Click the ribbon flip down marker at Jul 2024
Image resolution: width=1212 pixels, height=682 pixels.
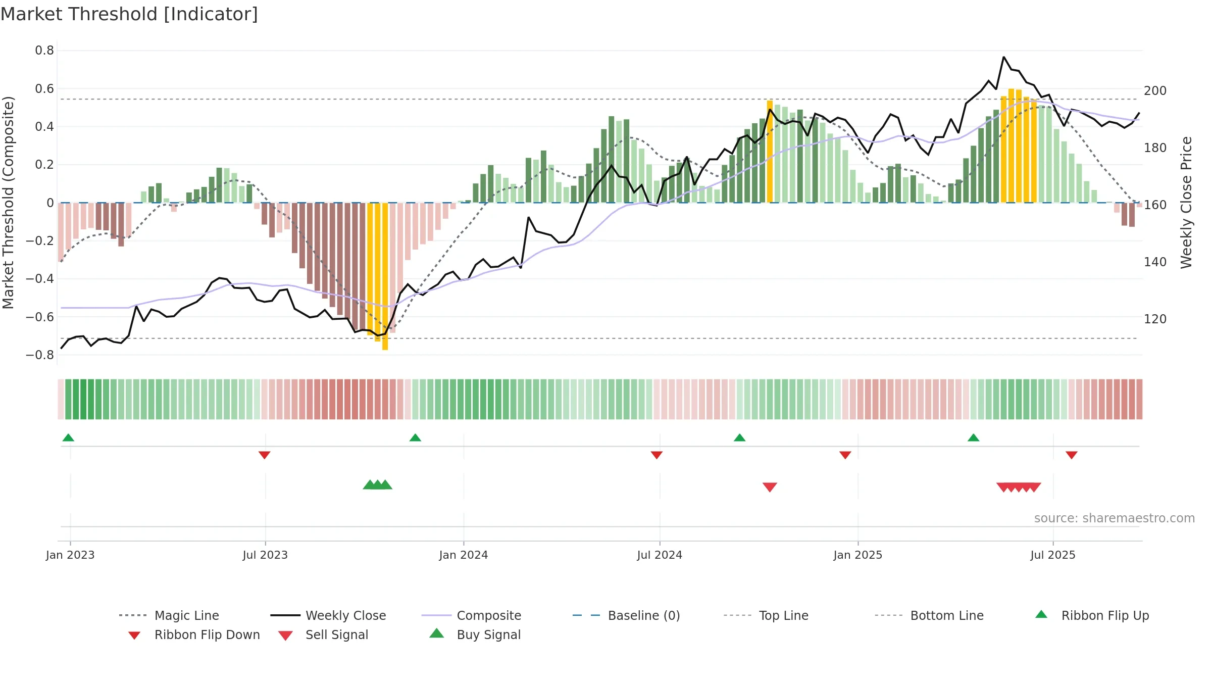tap(656, 455)
